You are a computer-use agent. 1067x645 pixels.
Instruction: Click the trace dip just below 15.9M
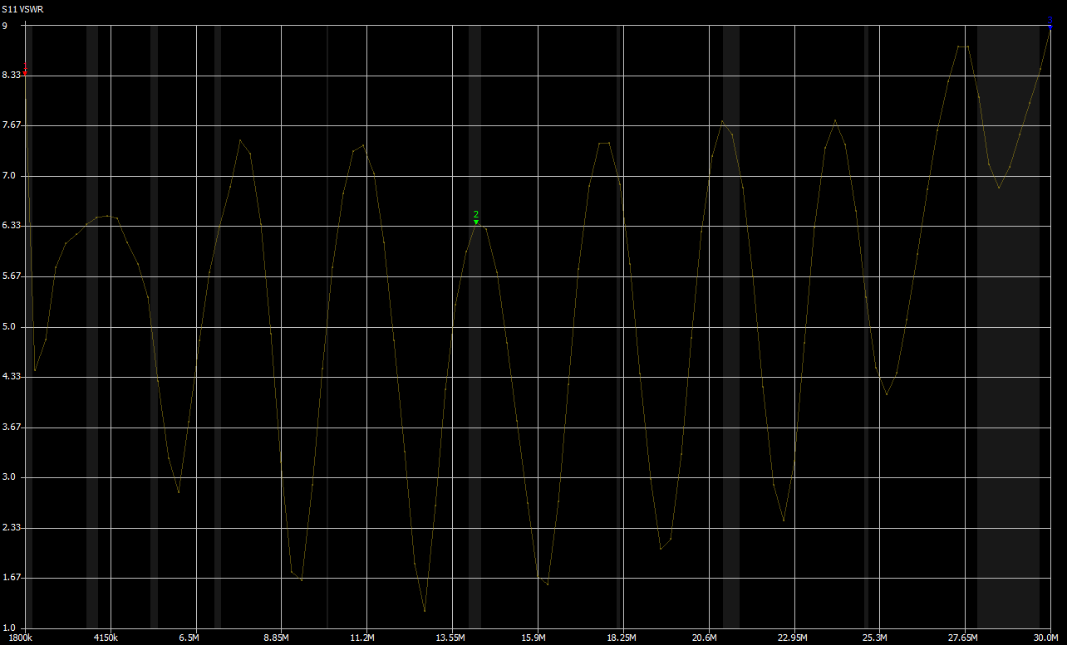(548, 584)
